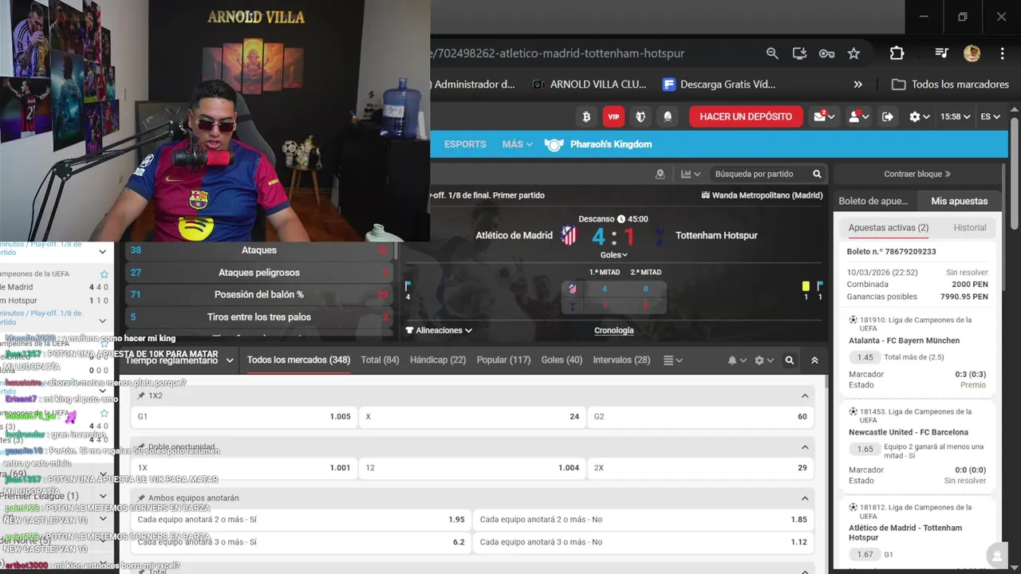The width and height of the screenshot is (1021, 574).
Task: Click the Pharaoh's Kingdom winged logo icon
Action: pyautogui.click(x=554, y=144)
